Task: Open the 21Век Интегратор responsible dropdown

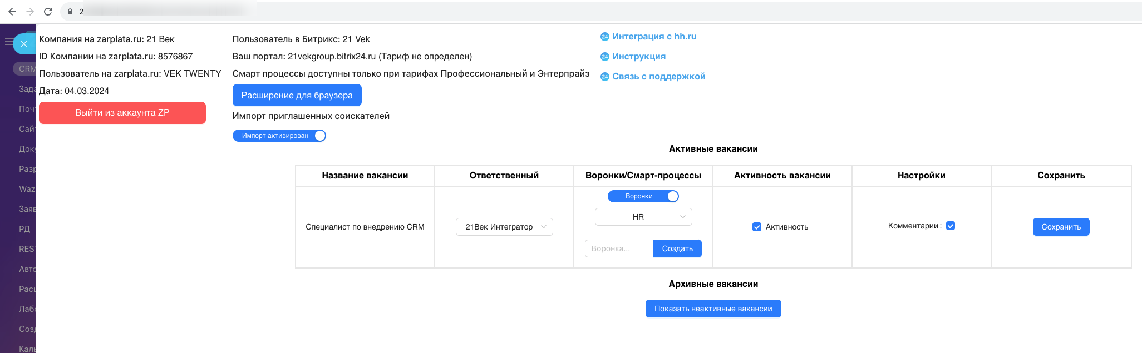Action: (504, 227)
